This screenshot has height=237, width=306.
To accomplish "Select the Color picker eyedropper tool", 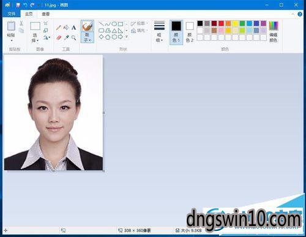I will pyautogui.click(x=66, y=37).
